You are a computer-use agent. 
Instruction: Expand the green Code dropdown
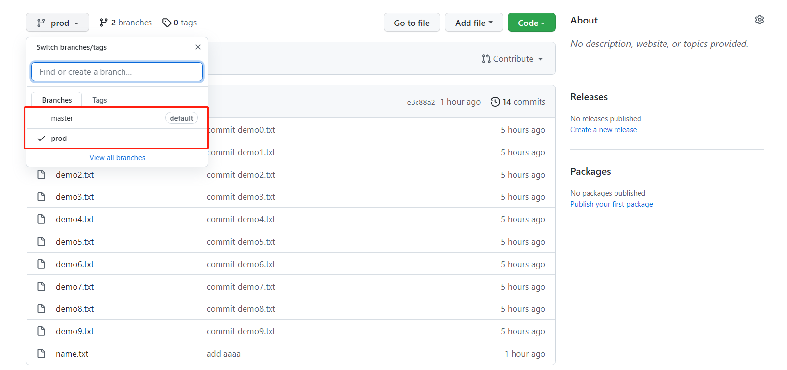click(x=531, y=23)
